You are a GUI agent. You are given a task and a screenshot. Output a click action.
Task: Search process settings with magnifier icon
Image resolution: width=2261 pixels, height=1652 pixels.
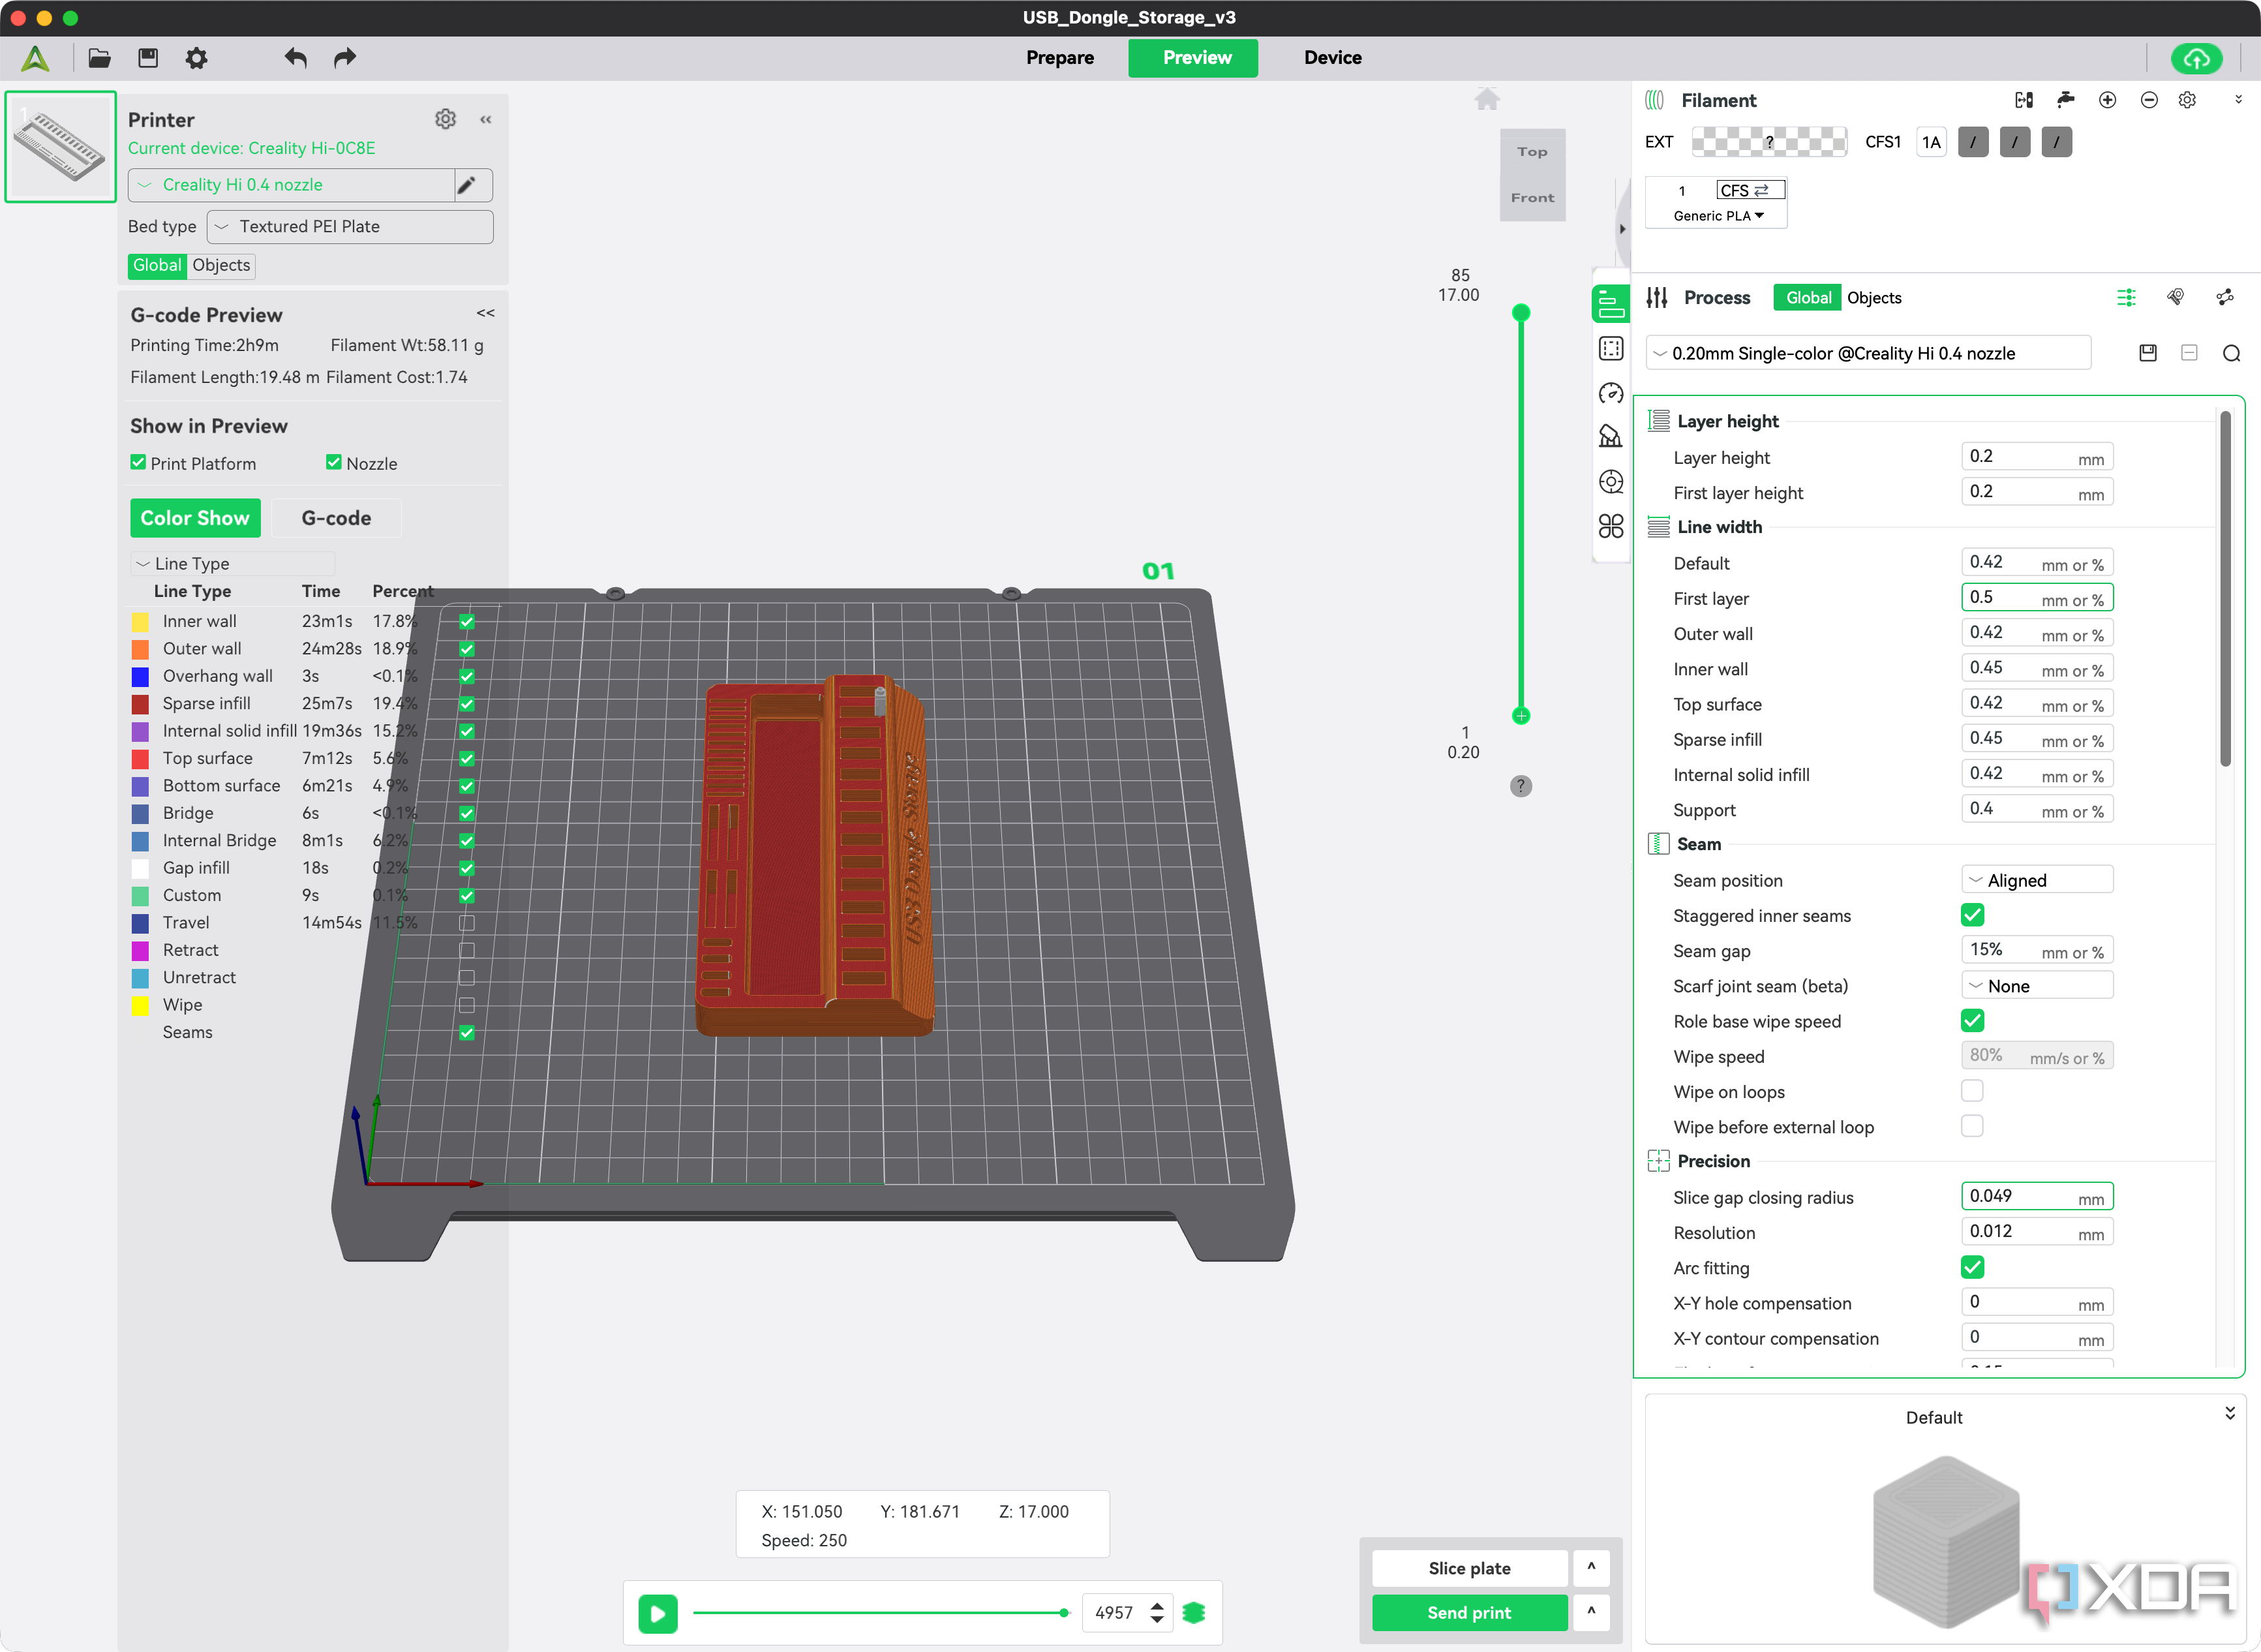pyautogui.click(x=2231, y=353)
